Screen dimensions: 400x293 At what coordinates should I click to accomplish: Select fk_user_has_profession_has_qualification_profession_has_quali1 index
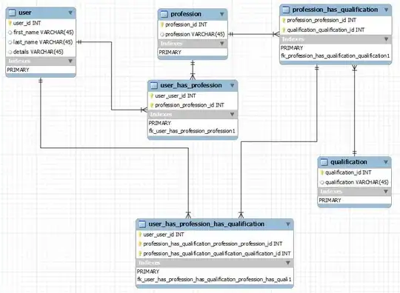[x=215, y=280]
